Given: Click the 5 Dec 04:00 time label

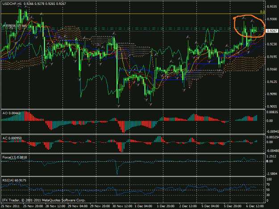Looking at the screenshot, I should pos(210,206).
